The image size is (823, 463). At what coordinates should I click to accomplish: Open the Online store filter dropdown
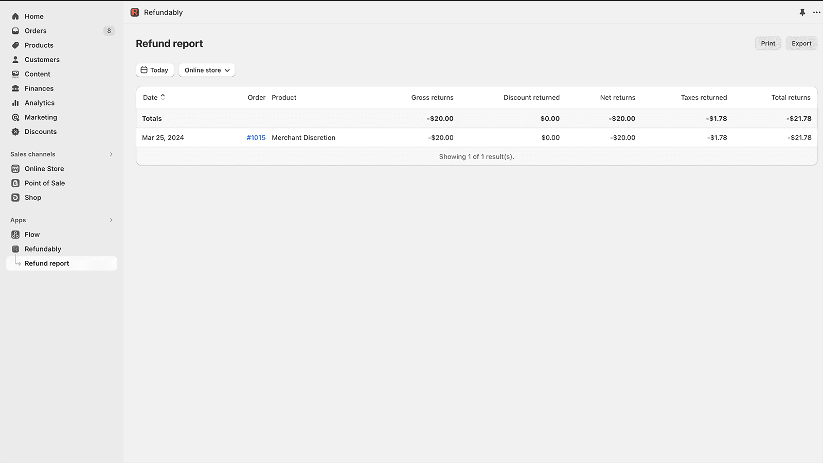(207, 70)
